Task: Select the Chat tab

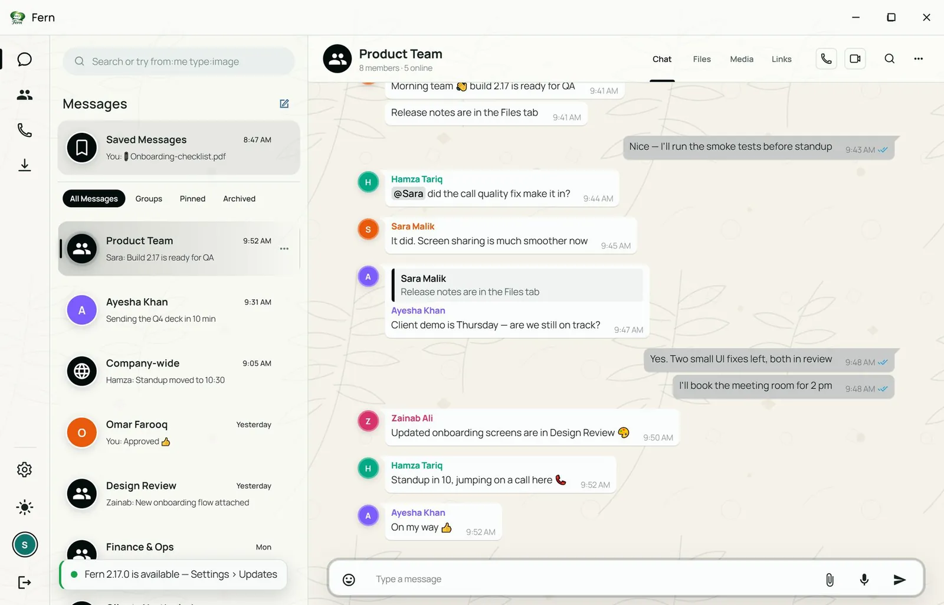Action: [662, 59]
